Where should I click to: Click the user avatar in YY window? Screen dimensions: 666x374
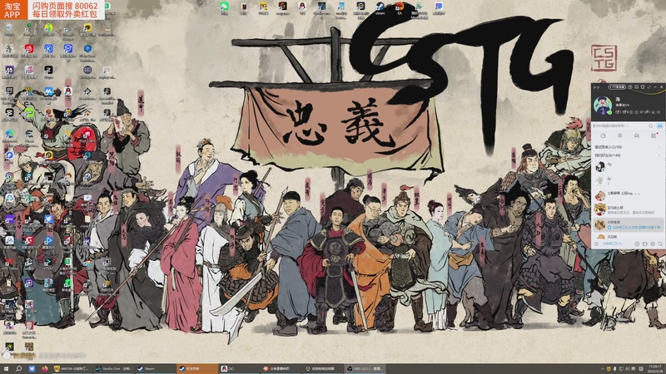pos(602,106)
